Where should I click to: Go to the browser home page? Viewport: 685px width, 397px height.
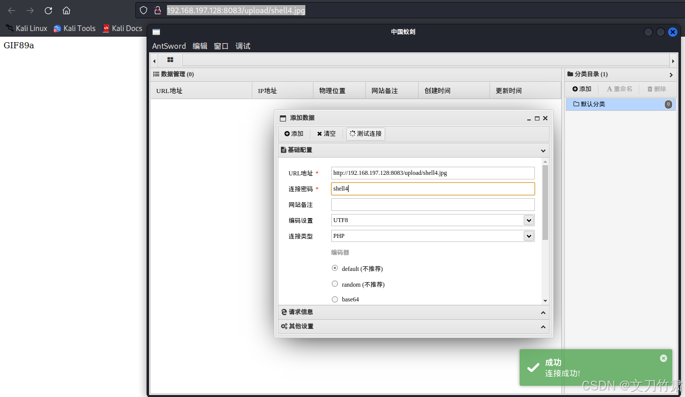[x=66, y=10]
